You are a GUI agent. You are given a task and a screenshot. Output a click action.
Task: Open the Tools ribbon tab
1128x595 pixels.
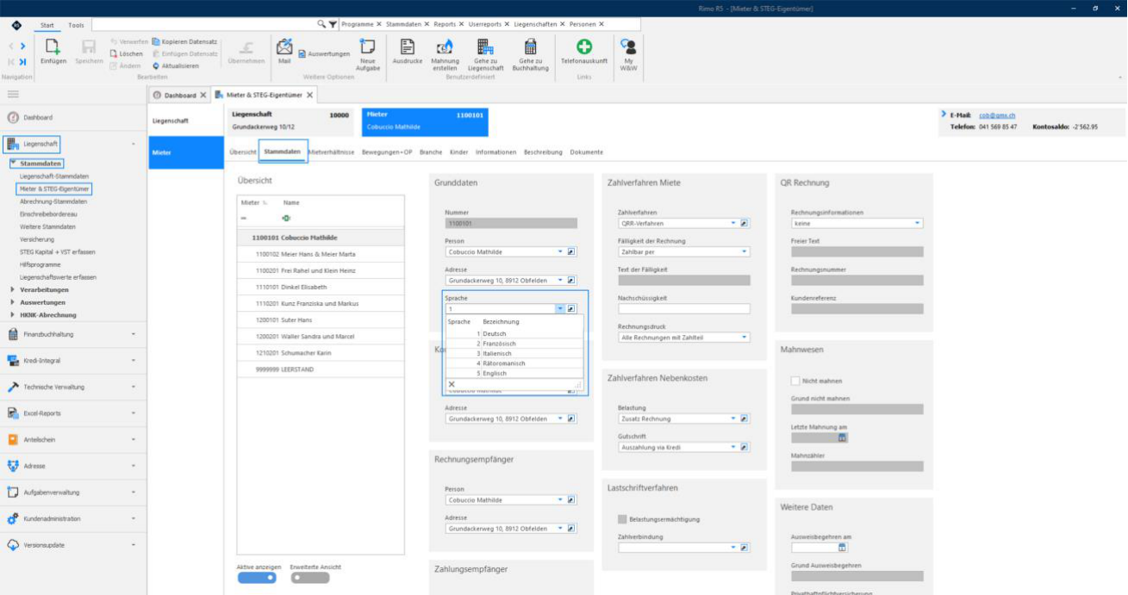pos(77,25)
